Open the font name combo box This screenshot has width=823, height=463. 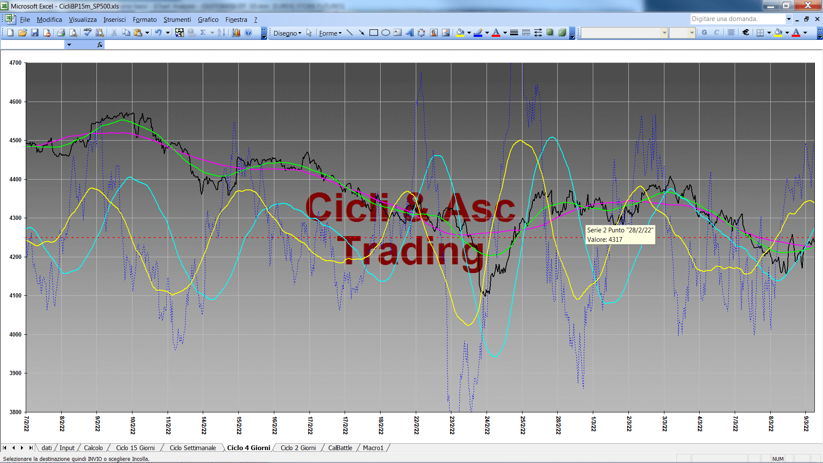coord(625,33)
